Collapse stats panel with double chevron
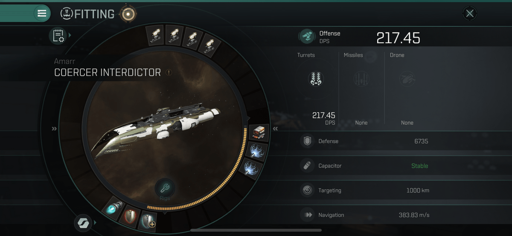512x236 pixels. pos(276,128)
